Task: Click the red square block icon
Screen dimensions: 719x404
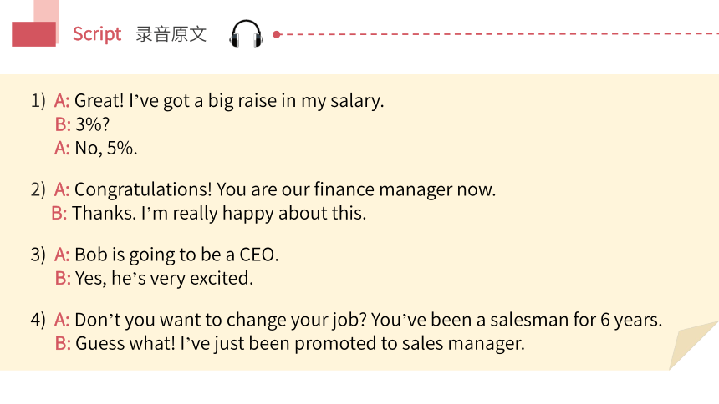Action: tap(34, 34)
